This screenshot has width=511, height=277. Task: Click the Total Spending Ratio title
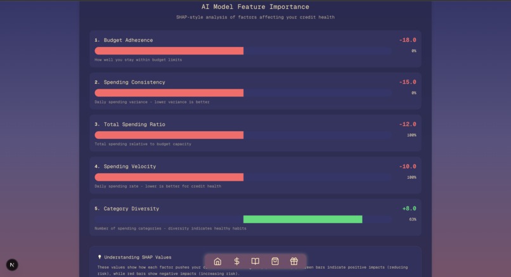coord(134,124)
